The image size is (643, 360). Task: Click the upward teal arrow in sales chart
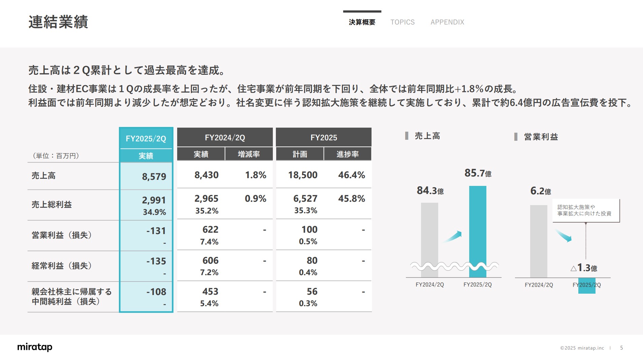[x=453, y=236]
